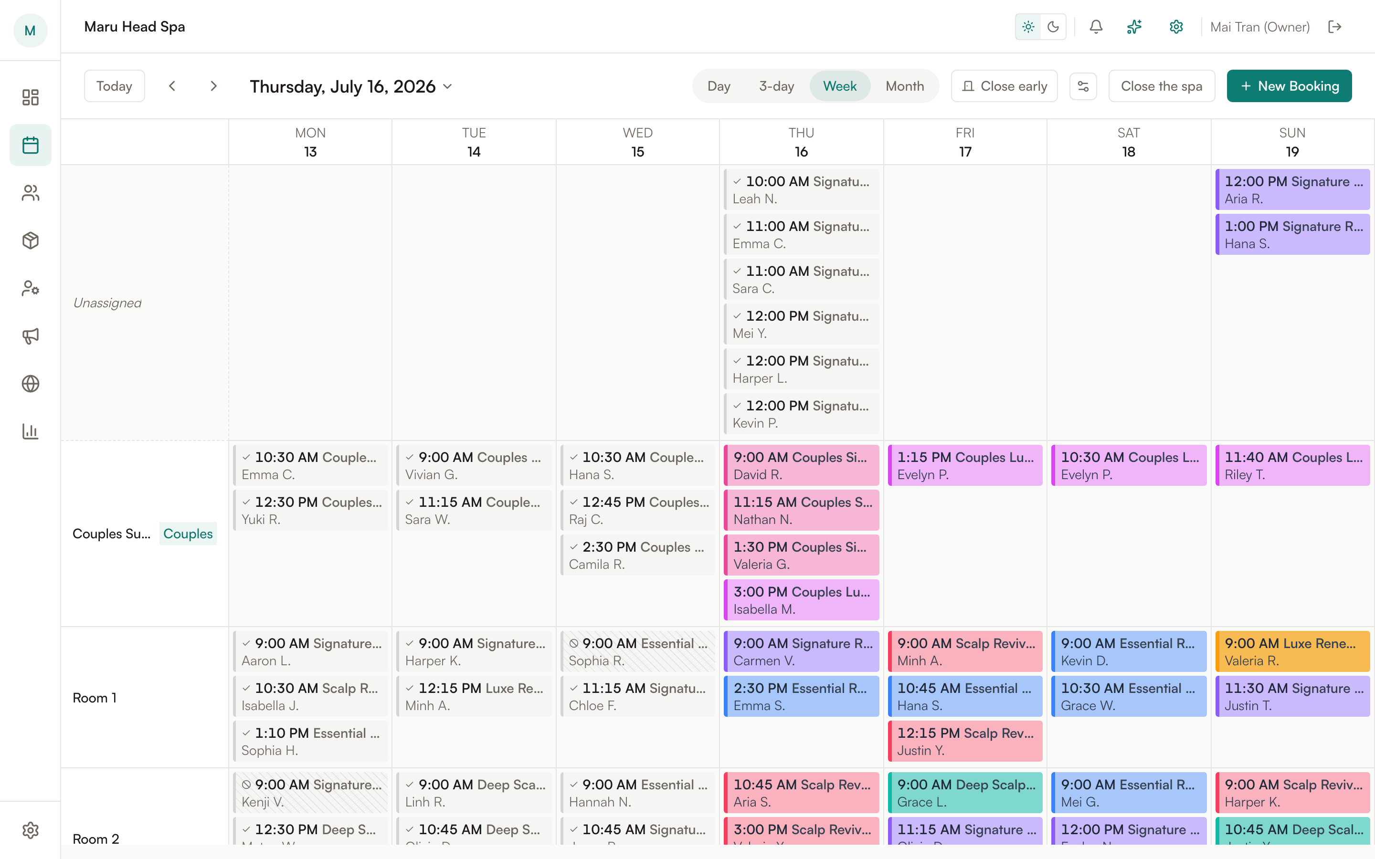Open the notifications bell
The image size is (1375, 859).
(1095, 27)
